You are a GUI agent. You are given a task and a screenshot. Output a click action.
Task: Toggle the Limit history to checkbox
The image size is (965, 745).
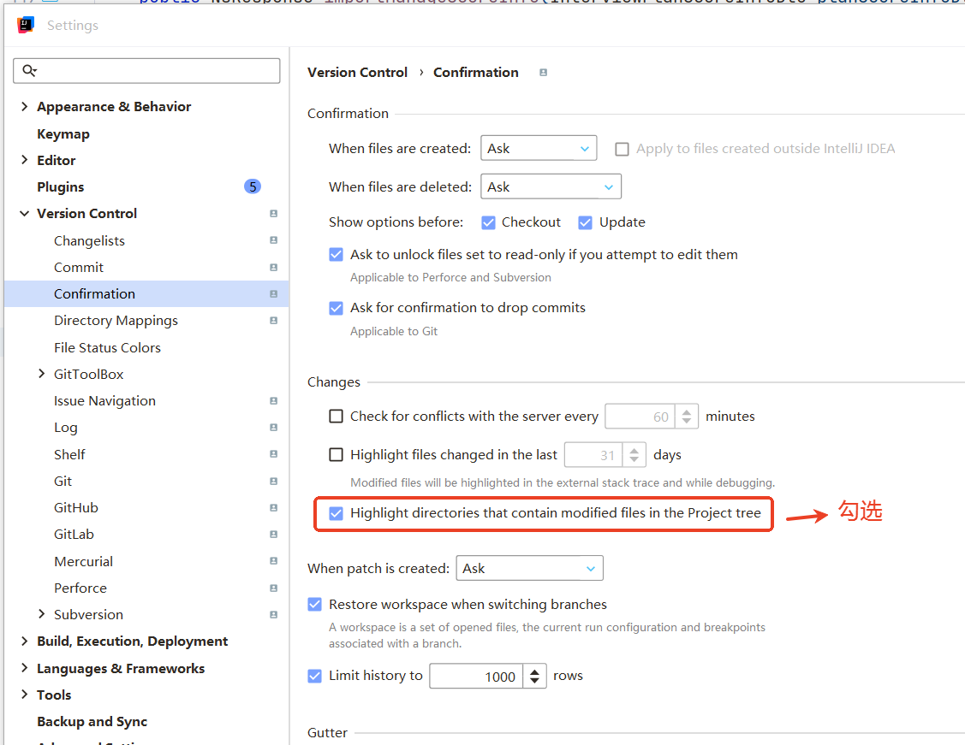click(314, 677)
